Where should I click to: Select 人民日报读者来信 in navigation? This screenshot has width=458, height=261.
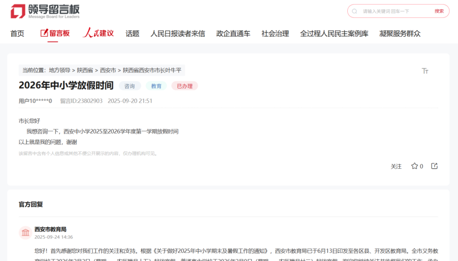pos(178,34)
